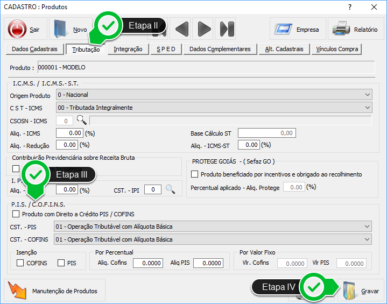Tick the Protege Goiás incentive checkbox
This screenshot has width=387, height=304.
195,174
